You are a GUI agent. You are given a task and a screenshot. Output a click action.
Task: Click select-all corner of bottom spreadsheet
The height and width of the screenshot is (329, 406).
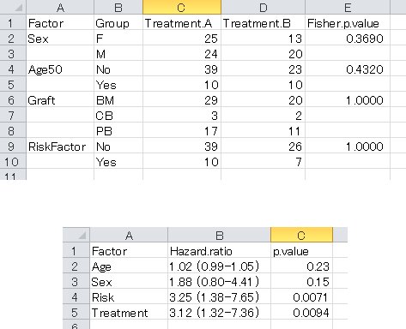[76, 235]
